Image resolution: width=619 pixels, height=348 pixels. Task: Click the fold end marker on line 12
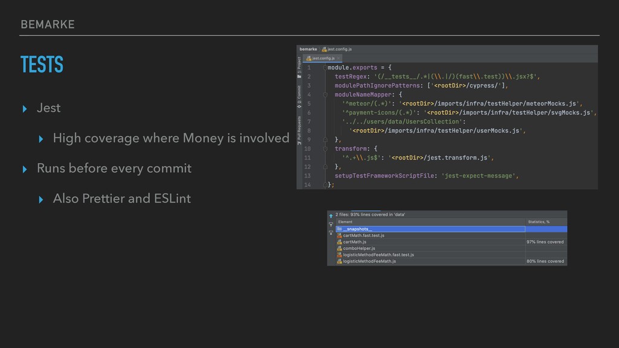(325, 167)
